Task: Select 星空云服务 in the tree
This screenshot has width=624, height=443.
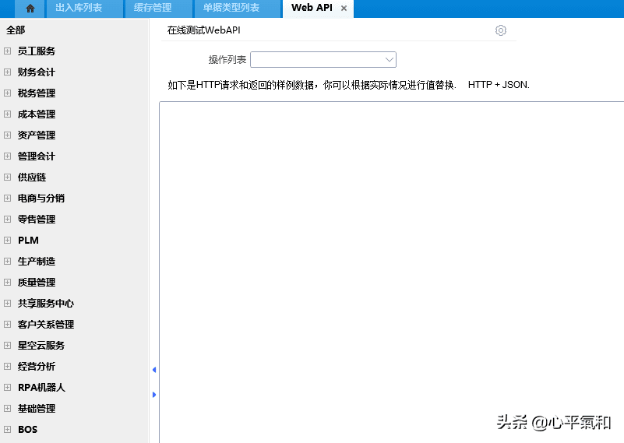Action: 41,346
